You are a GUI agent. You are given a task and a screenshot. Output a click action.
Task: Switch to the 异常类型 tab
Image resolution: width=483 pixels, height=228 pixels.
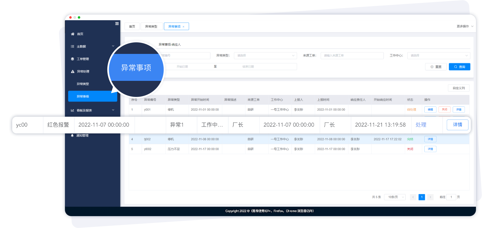click(151, 26)
